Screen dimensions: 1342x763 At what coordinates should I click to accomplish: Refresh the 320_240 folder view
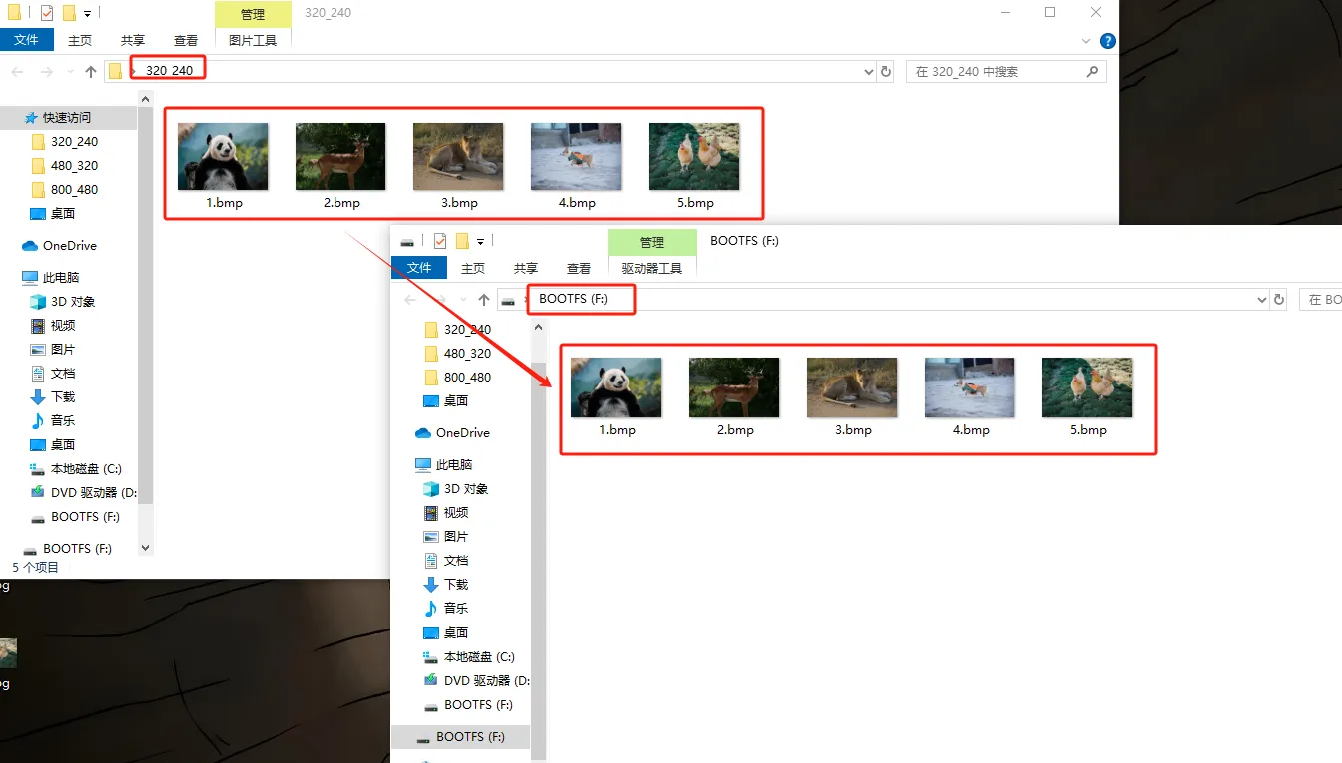pos(885,71)
